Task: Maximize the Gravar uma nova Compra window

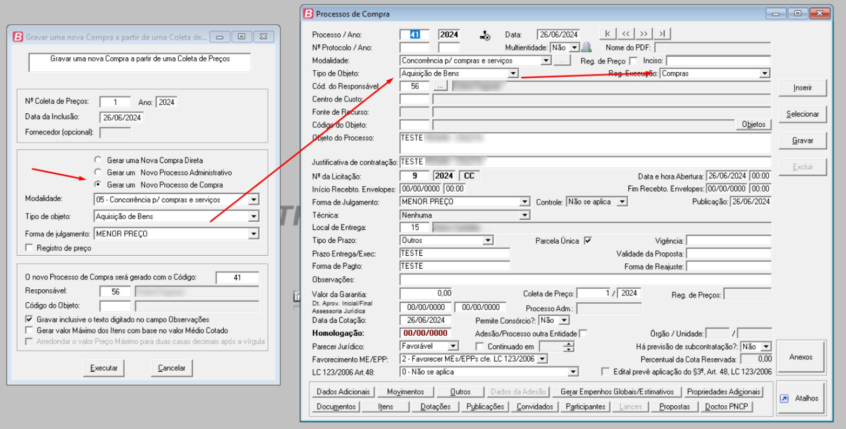Action: click(241, 37)
